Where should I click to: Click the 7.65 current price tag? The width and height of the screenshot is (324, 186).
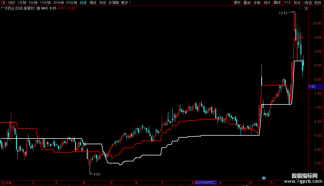coord(315,87)
